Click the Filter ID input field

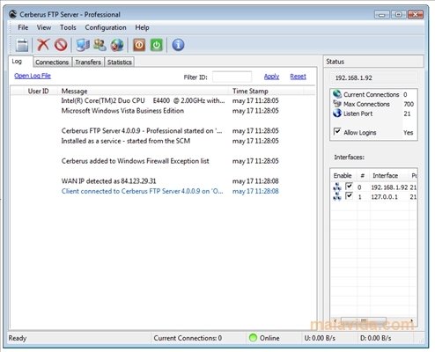tap(232, 77)
